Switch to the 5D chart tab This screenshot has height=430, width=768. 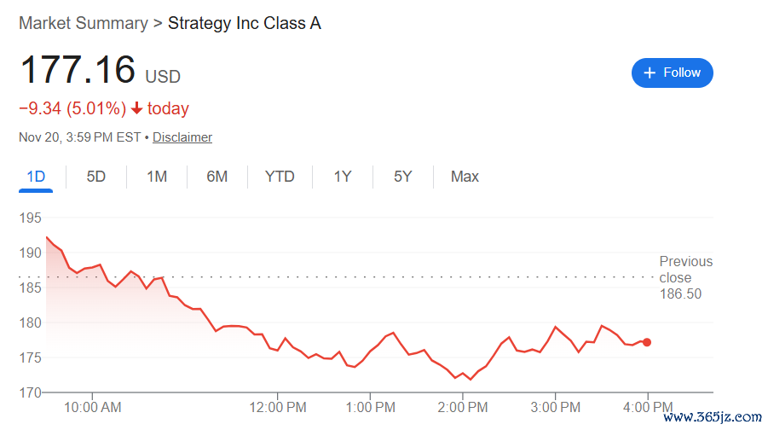tap(96, 177)
